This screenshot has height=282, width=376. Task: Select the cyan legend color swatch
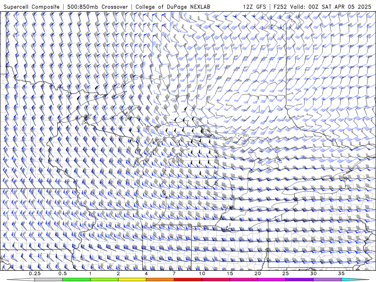pos(355,280)
